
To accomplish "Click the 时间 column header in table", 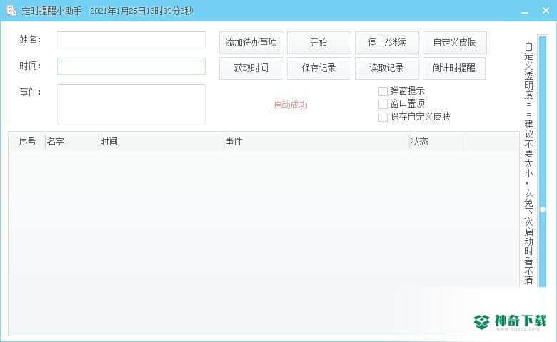I will point(161,141).
